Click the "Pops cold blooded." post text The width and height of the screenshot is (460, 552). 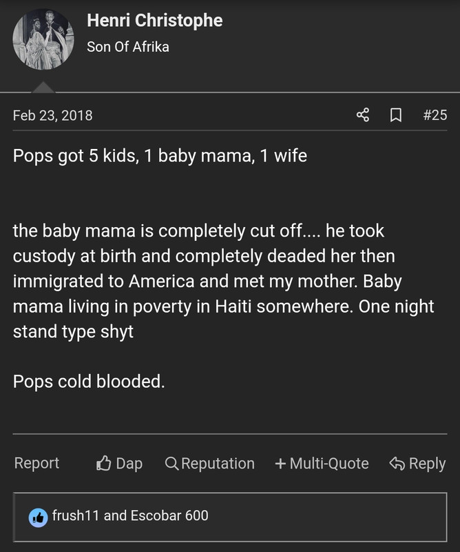point(89,380)
